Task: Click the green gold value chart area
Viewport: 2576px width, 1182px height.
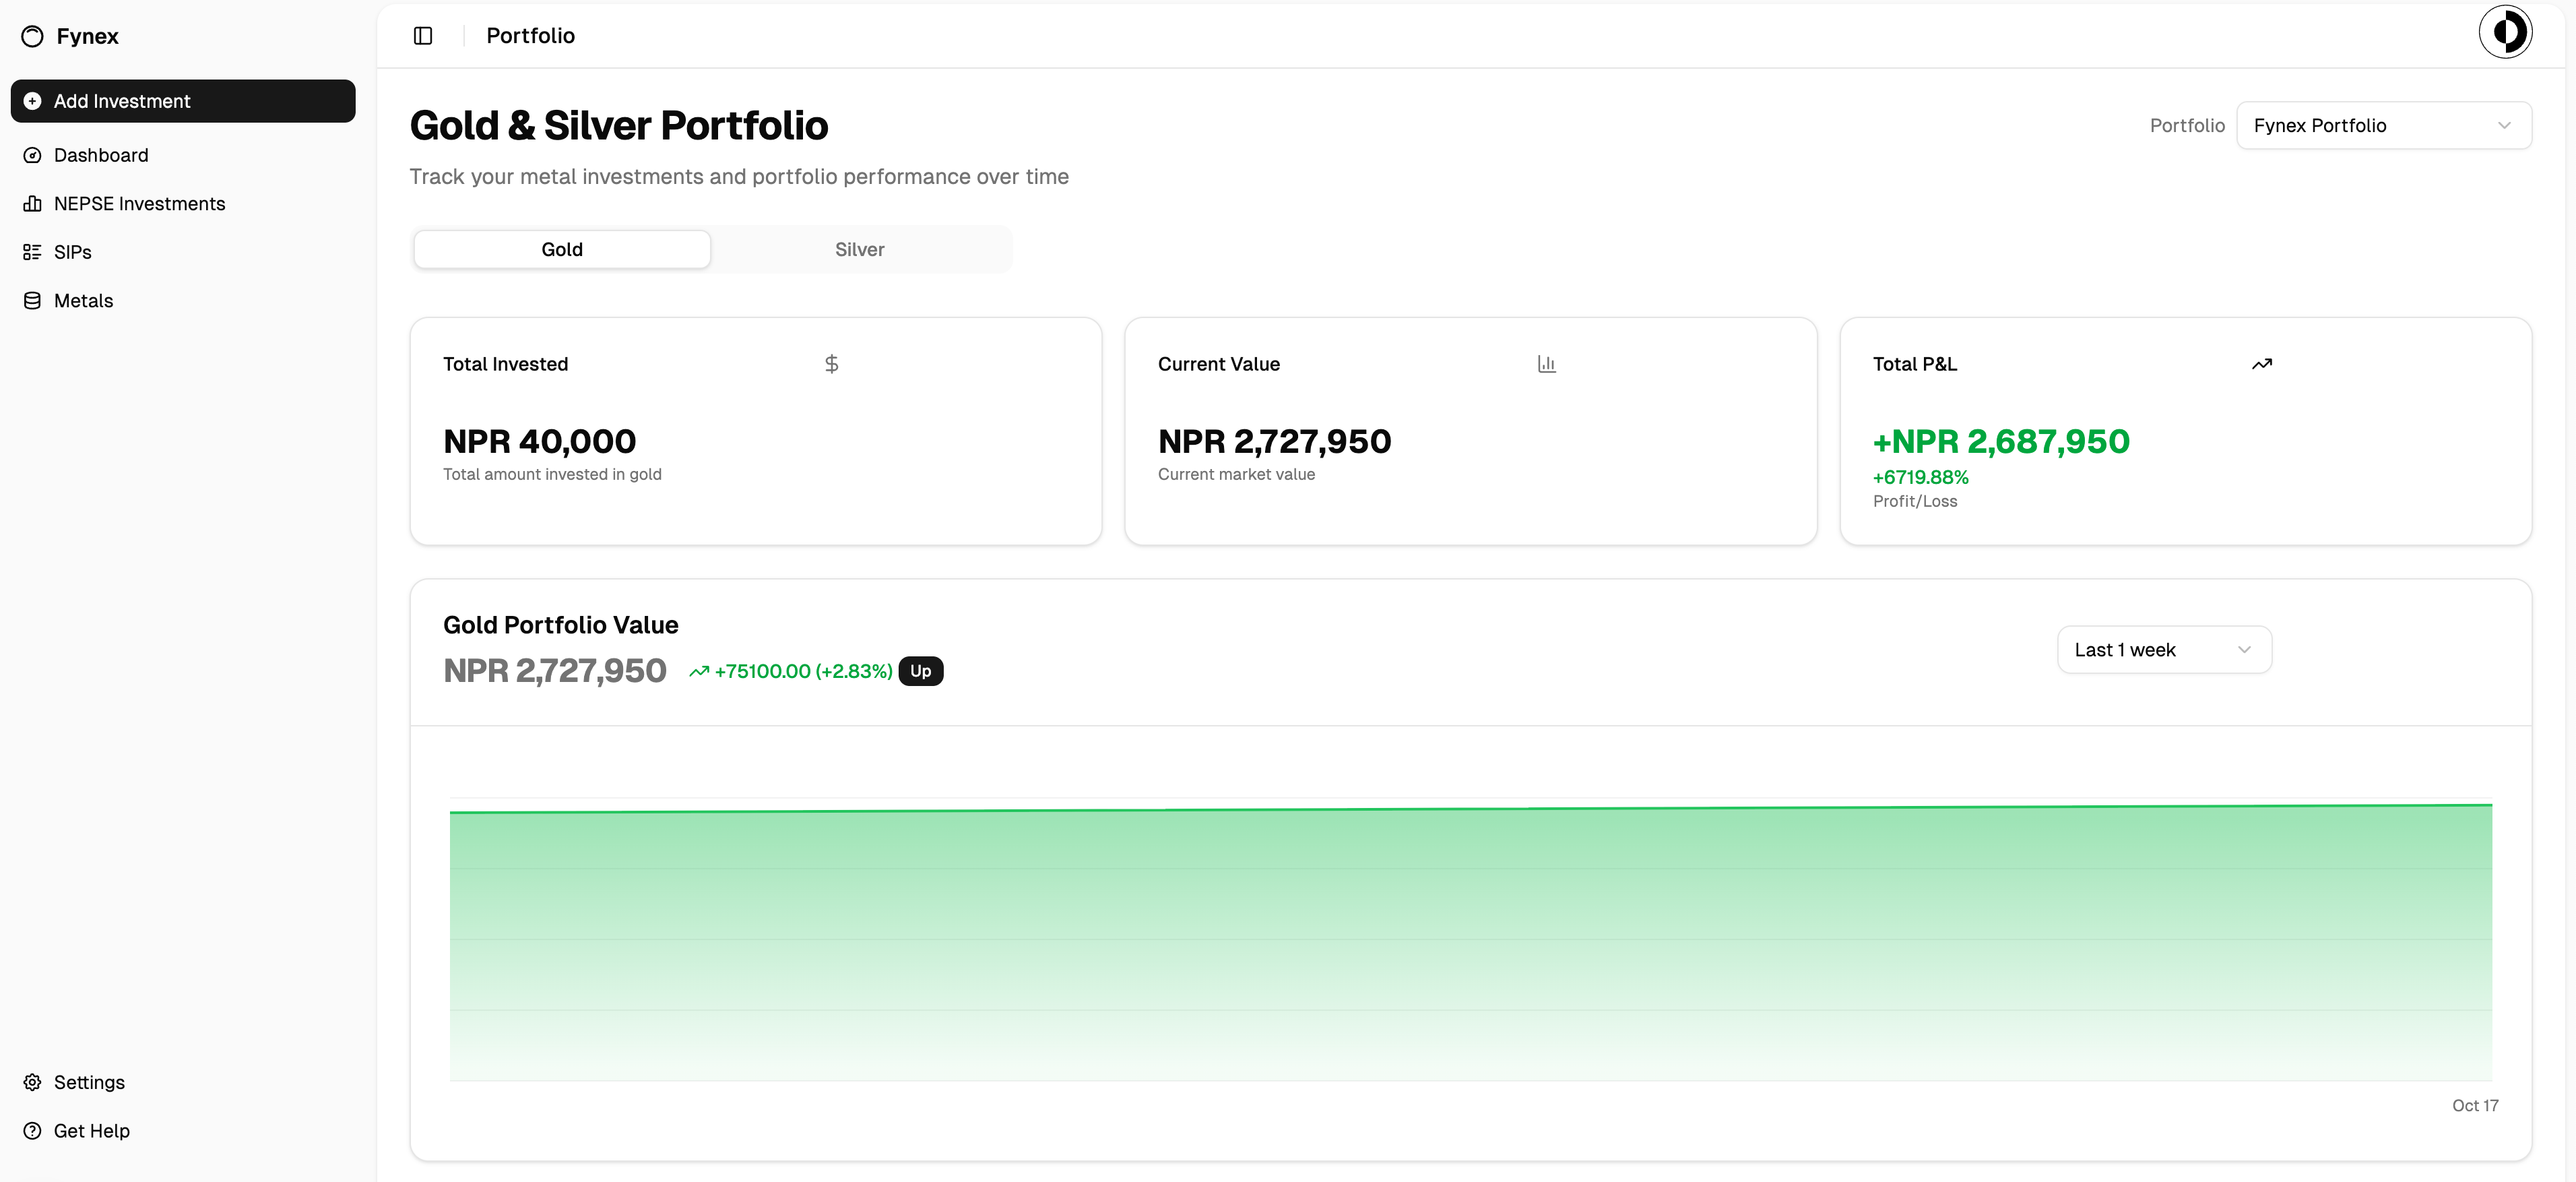Action: (1470, 940)
